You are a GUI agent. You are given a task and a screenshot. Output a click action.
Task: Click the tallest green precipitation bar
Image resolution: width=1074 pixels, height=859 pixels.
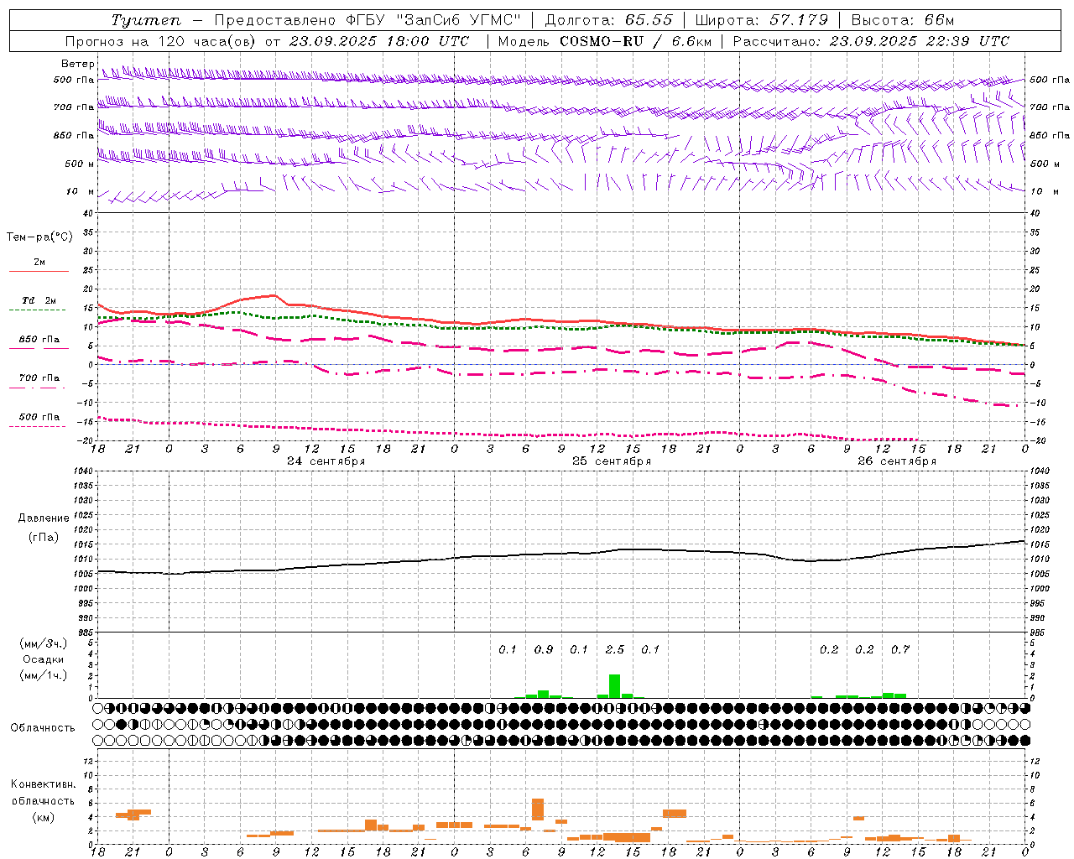615,686
